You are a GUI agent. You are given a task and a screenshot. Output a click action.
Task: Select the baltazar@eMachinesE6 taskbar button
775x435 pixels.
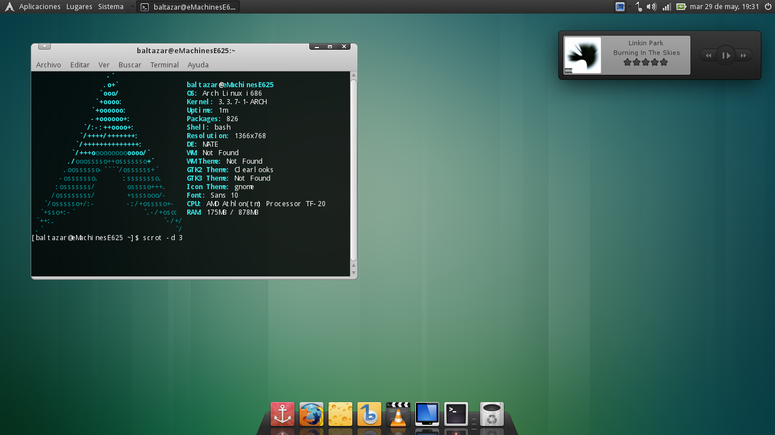[x=188, y=7]
